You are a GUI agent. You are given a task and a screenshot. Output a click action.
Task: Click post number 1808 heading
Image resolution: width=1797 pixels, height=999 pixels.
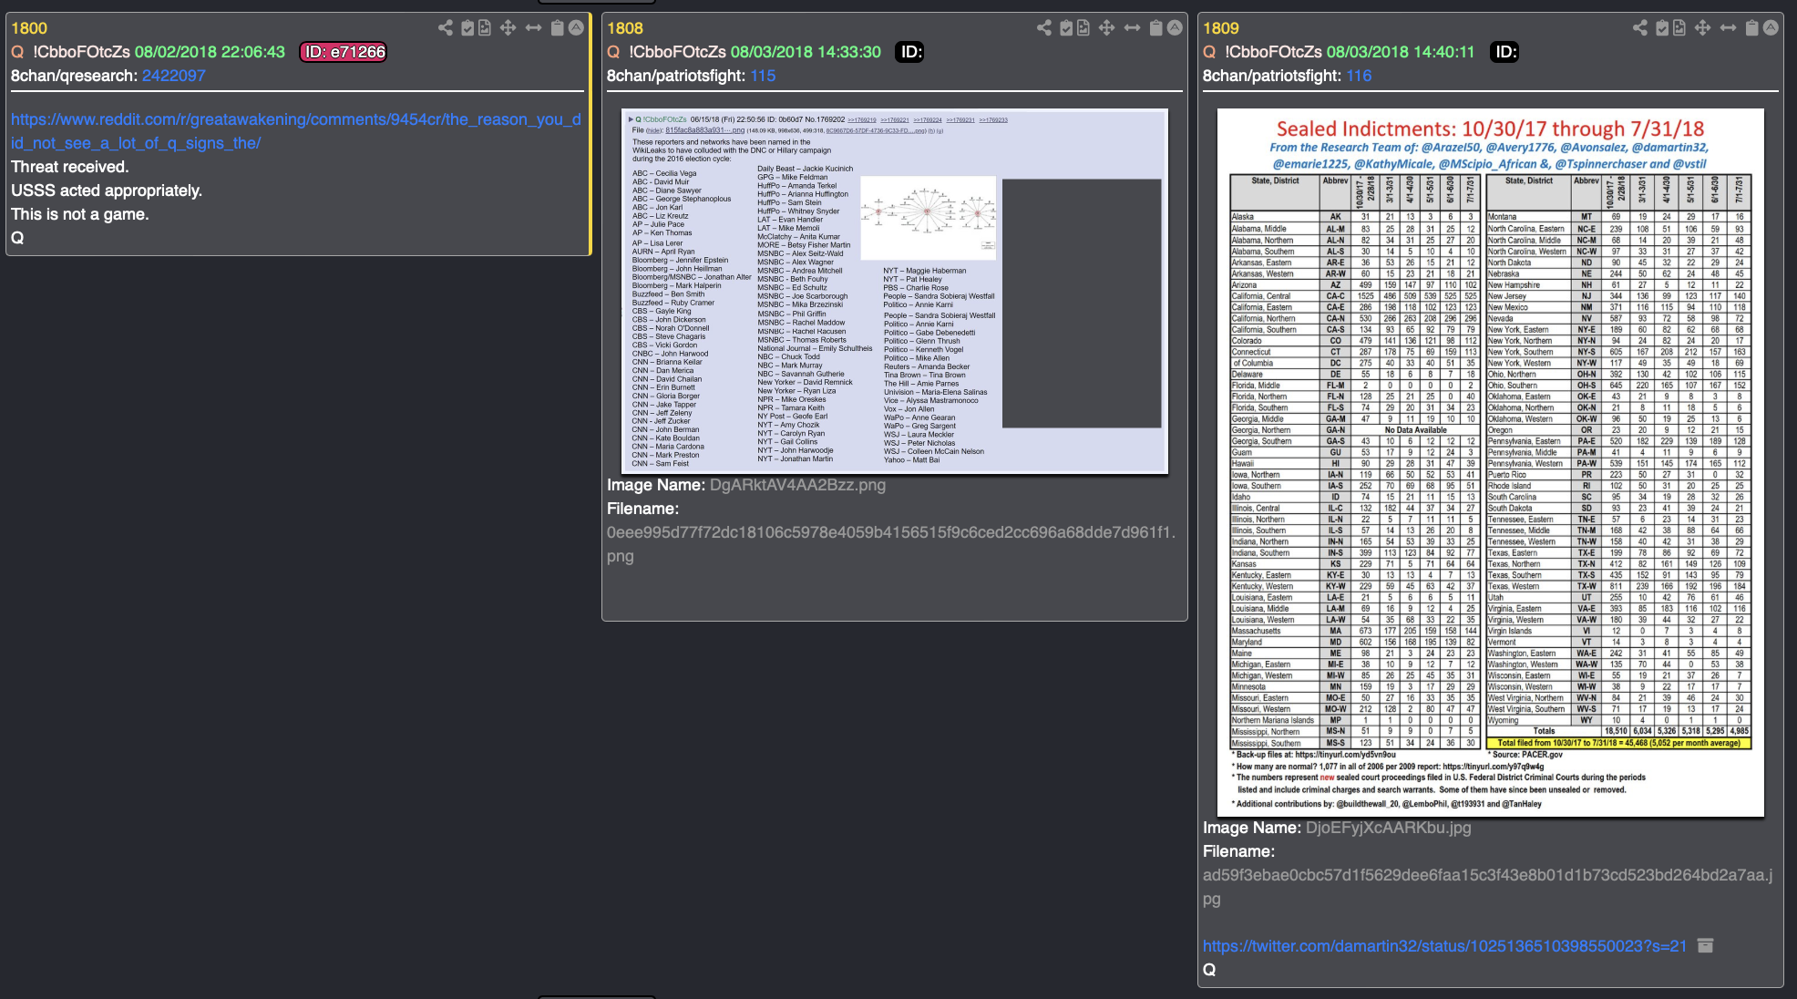[x=625, y=28]
